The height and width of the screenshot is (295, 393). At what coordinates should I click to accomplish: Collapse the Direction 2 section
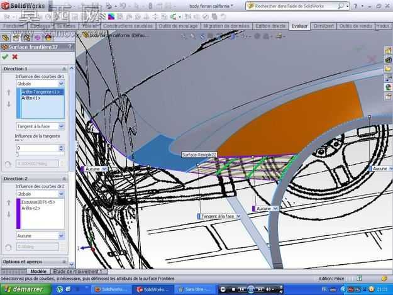pyautogui.click(x=64, y=179)
